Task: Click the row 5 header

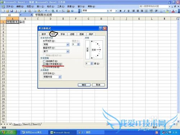Action: tap(3, 35)
